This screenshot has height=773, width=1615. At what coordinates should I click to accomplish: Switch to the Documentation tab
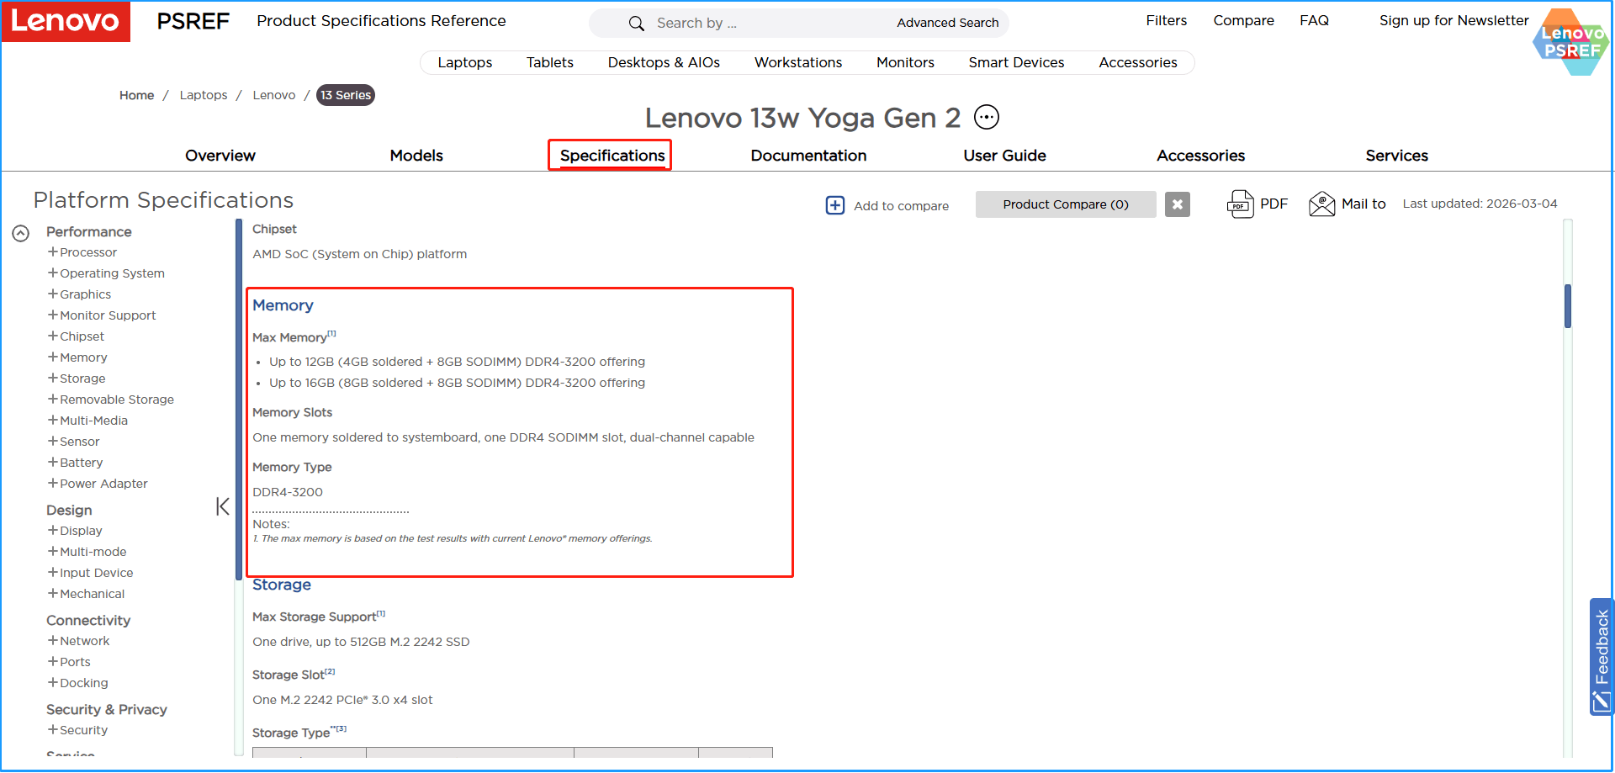coord(808,156)
